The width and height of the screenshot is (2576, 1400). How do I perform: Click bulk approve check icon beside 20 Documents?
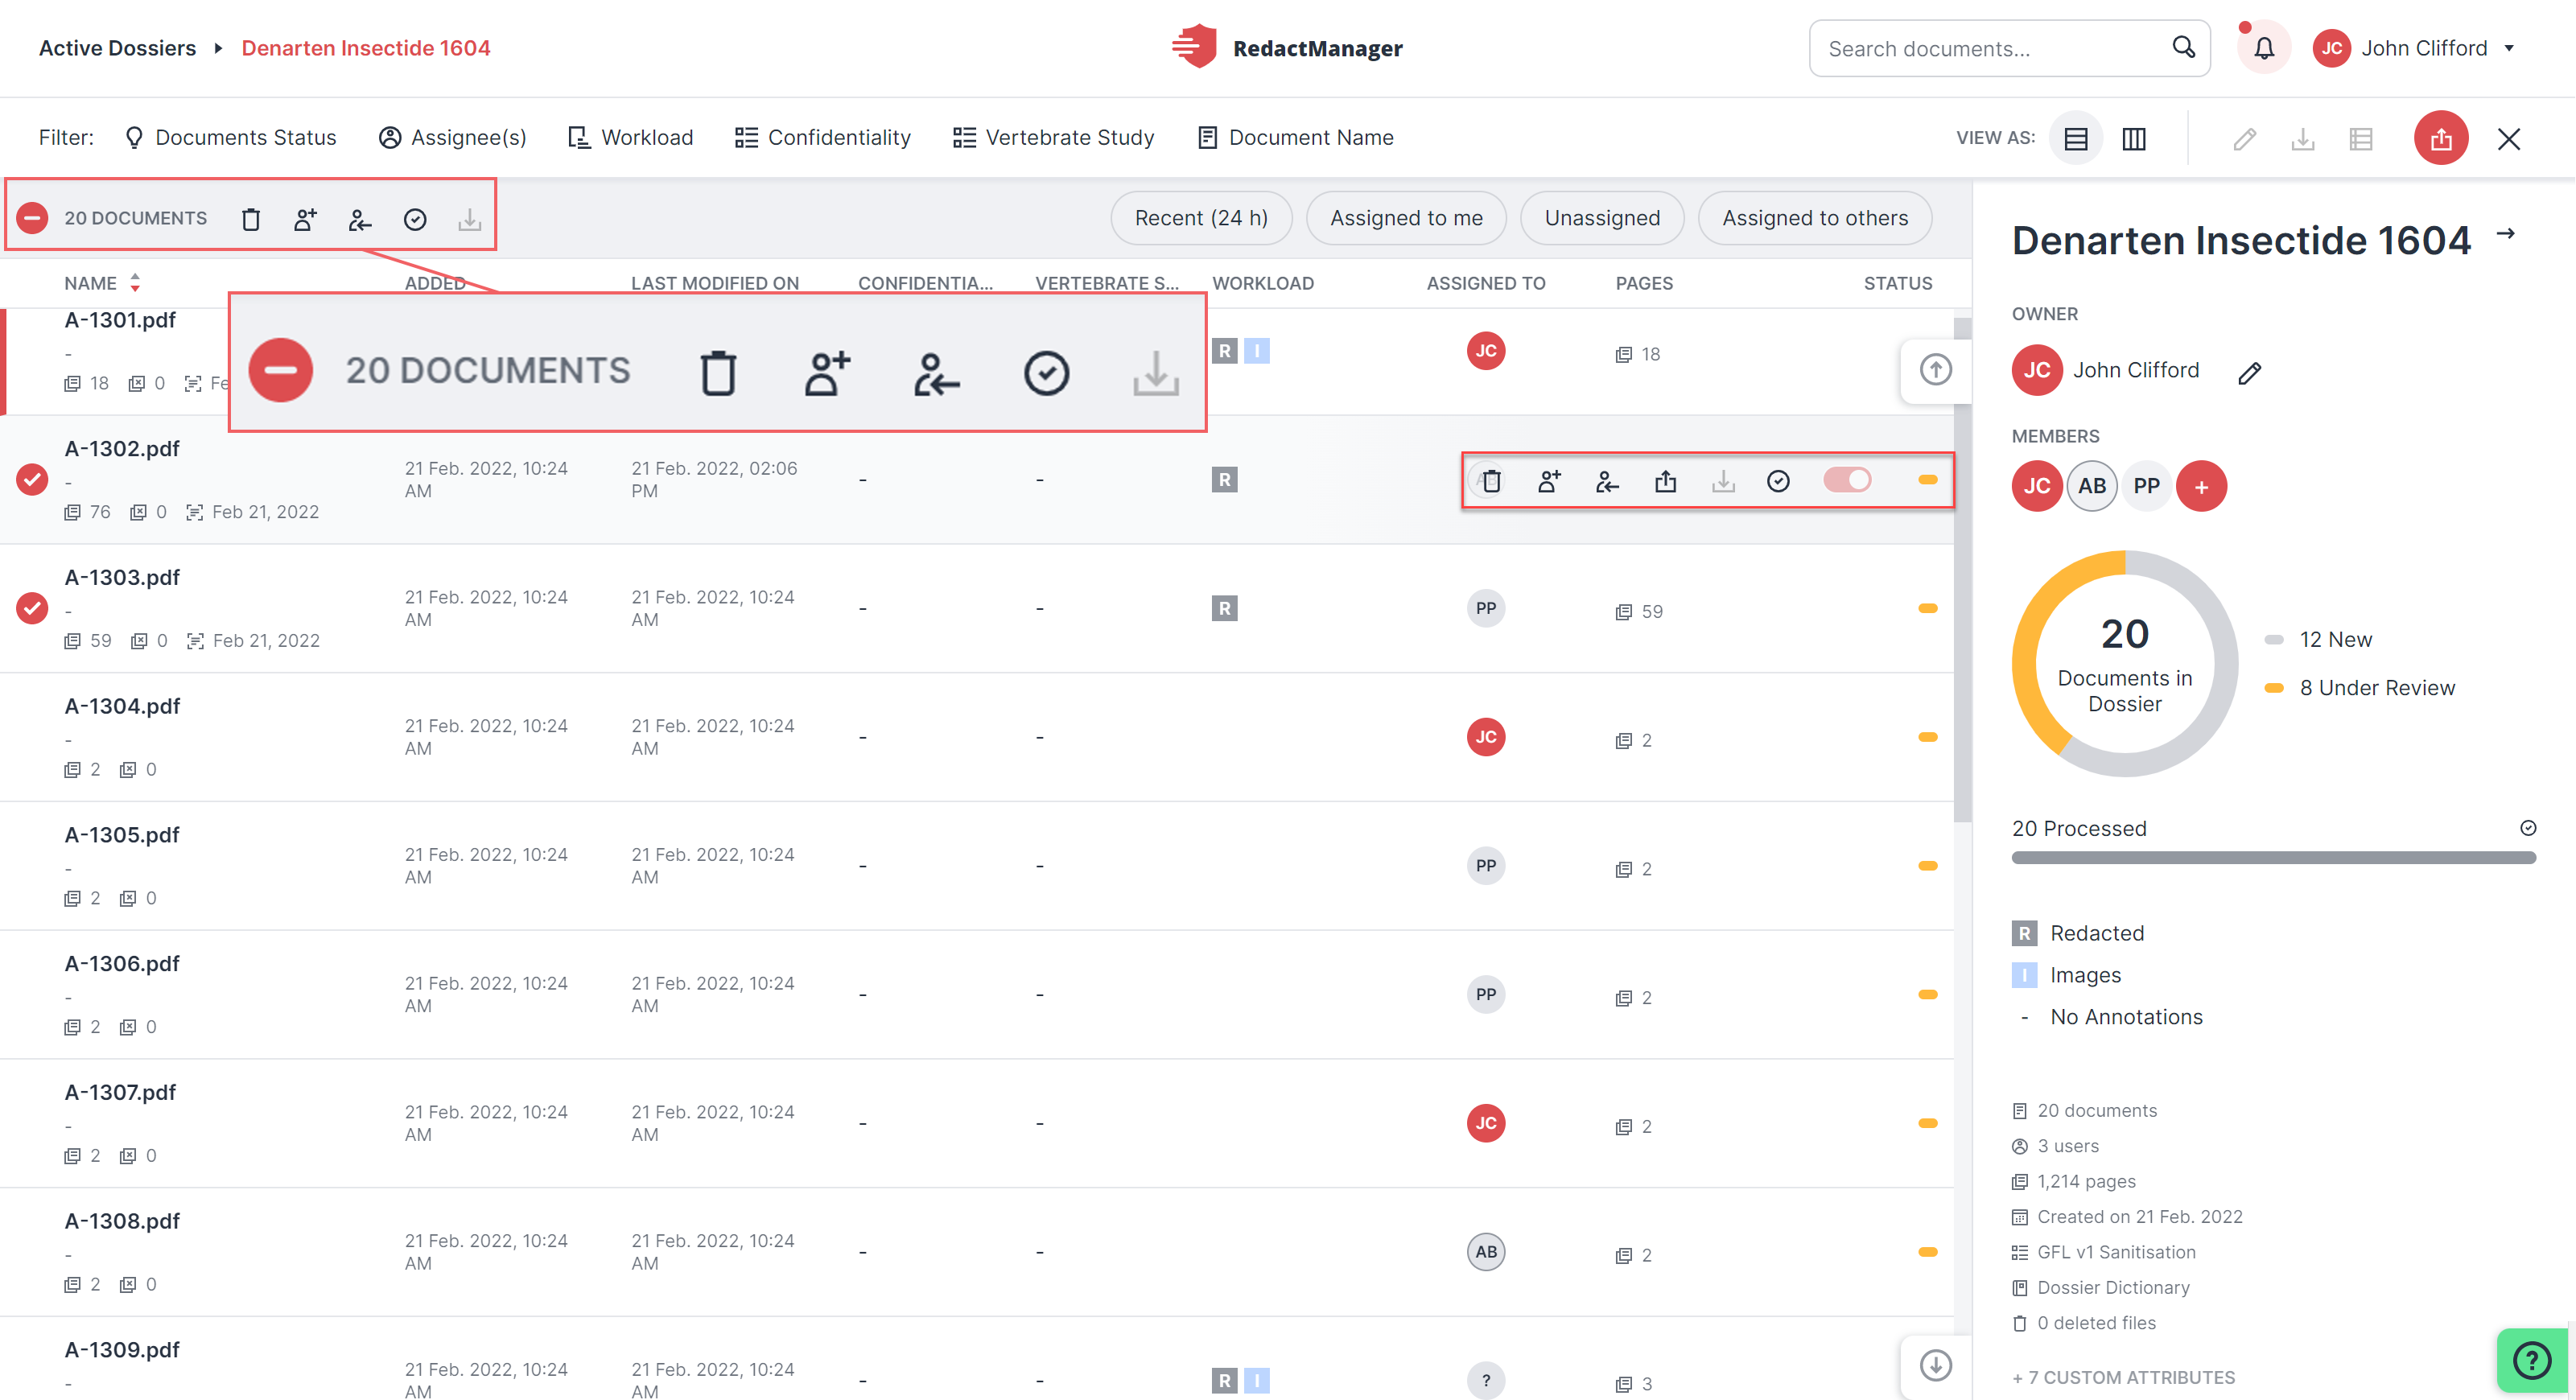[x=415, y=219]
